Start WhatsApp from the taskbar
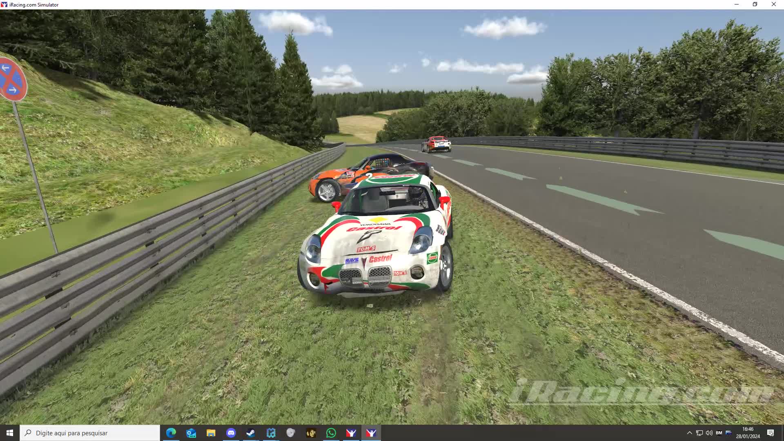 pos(331,433)
